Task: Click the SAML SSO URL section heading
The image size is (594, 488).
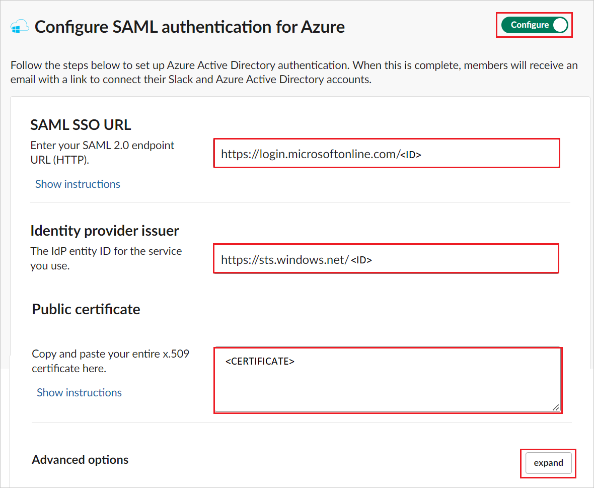Action: (81, 125)
